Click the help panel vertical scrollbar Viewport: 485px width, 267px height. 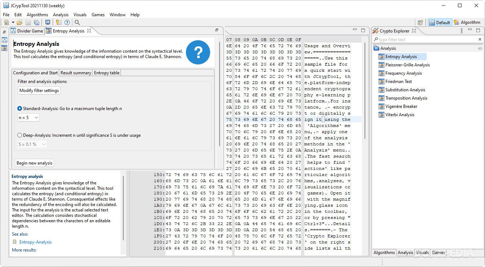click(123, 208)
